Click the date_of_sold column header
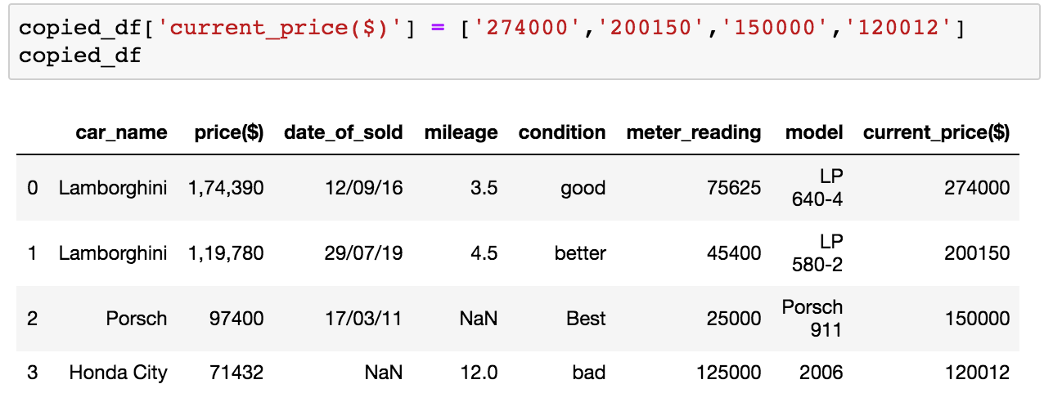Viewport: 1044px width, 402px height. [x=344, y=132]
